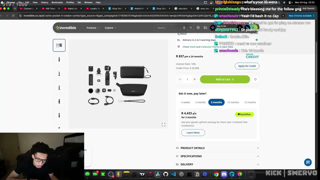Increase quantity with the plus button

tap(194, 79)
